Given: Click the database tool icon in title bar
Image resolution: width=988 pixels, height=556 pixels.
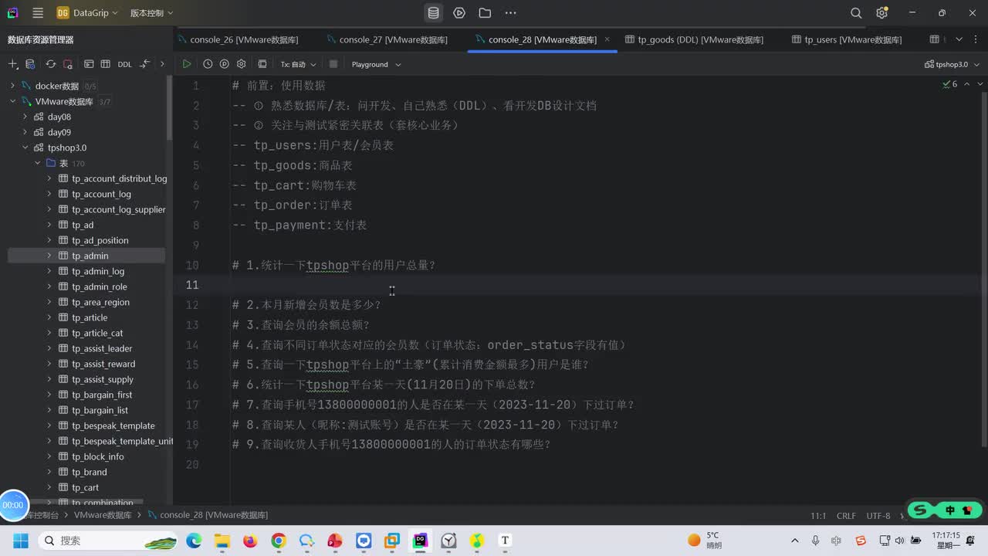Looking at the screenshot, I should tap(434, 13).
